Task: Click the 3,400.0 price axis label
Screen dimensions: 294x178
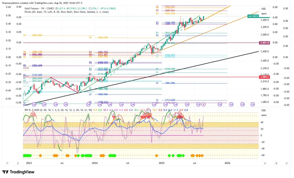Action: [x=264, y=20]
